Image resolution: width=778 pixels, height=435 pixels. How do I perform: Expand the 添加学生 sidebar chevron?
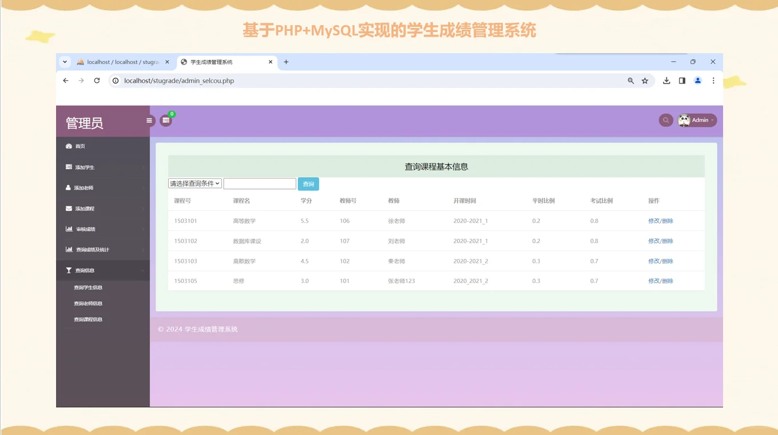144,167
